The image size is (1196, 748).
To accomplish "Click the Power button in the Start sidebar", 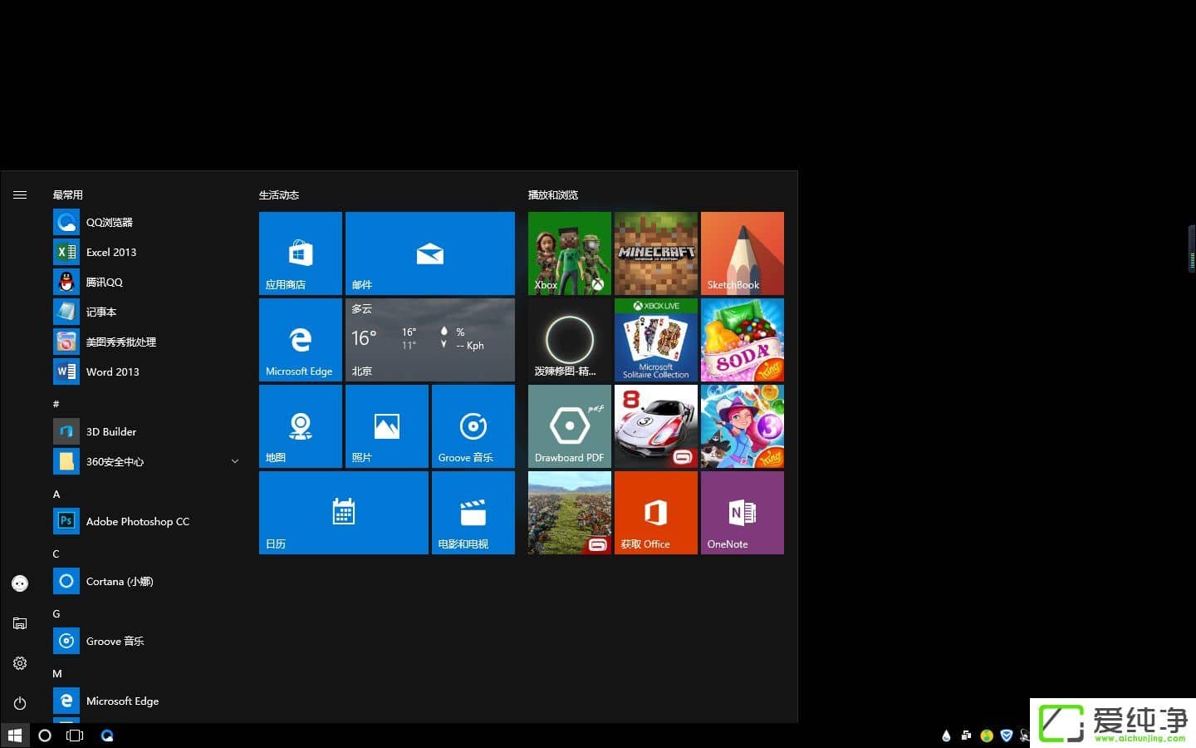I will (x=19, y=703).
